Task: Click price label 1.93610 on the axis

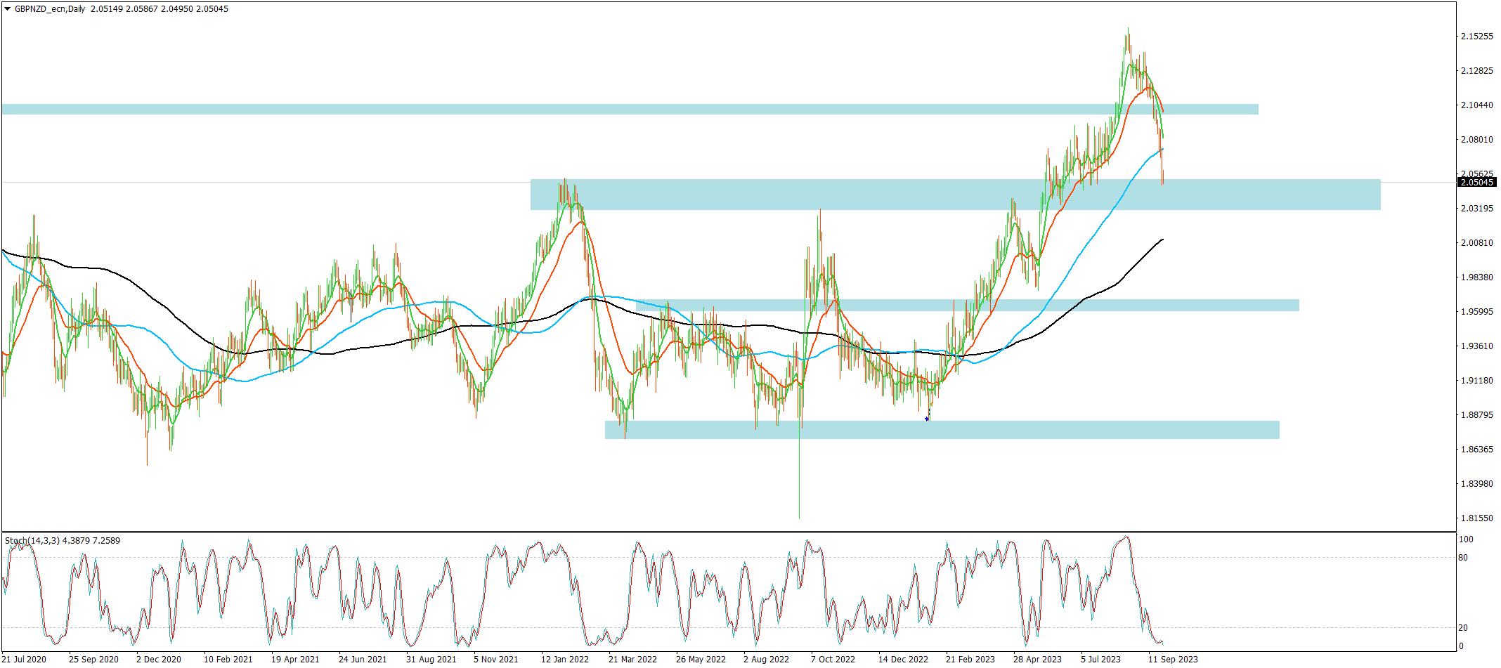Action: (x=1477, y=346)
